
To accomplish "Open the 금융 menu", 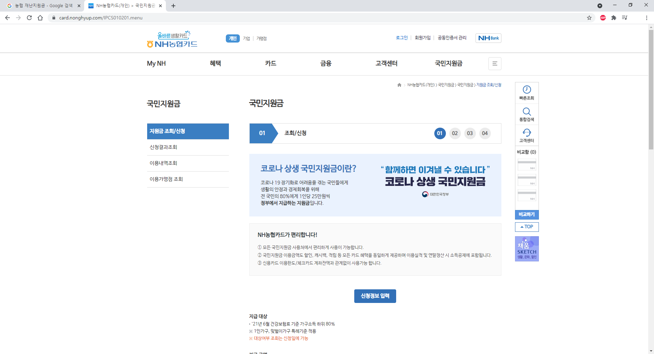I will pyautogui.click(x=326, y=63).
